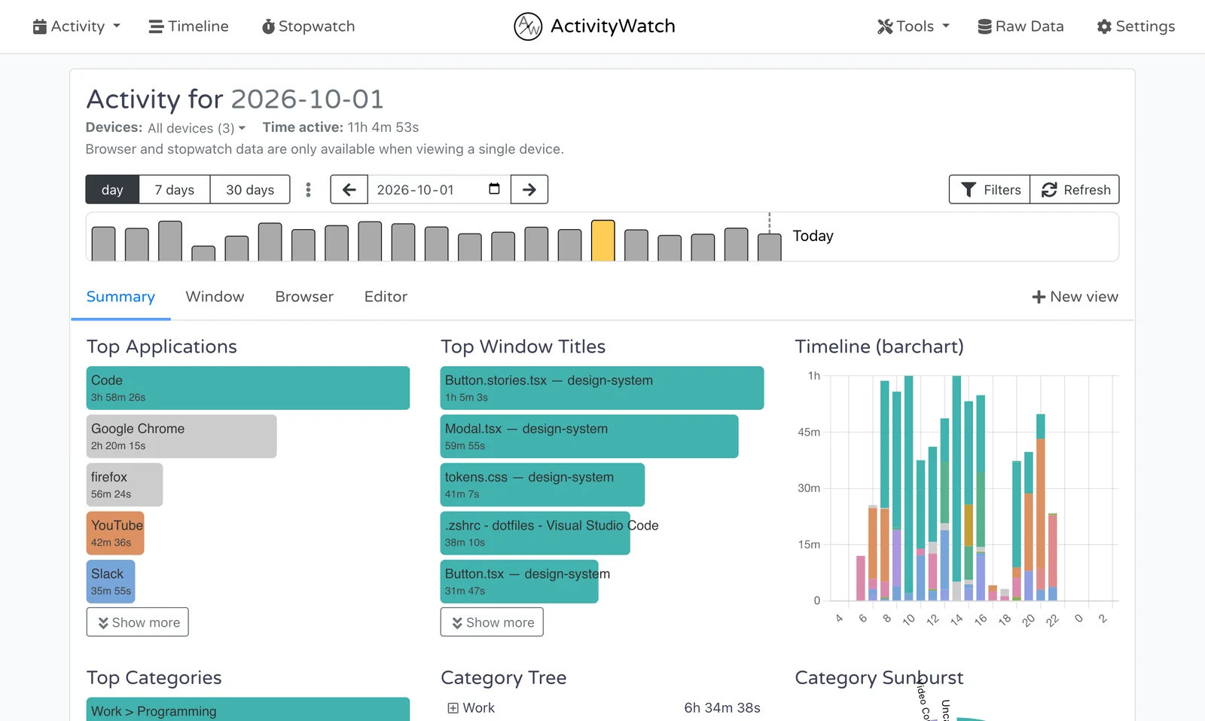Open the Summary tab
Viewport: 1205px width, 721px height.
tap(120, 297)
